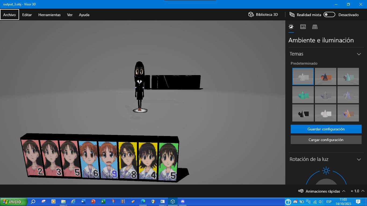
Task: Open Excel from the taskbar
Action: coord(103,201)
